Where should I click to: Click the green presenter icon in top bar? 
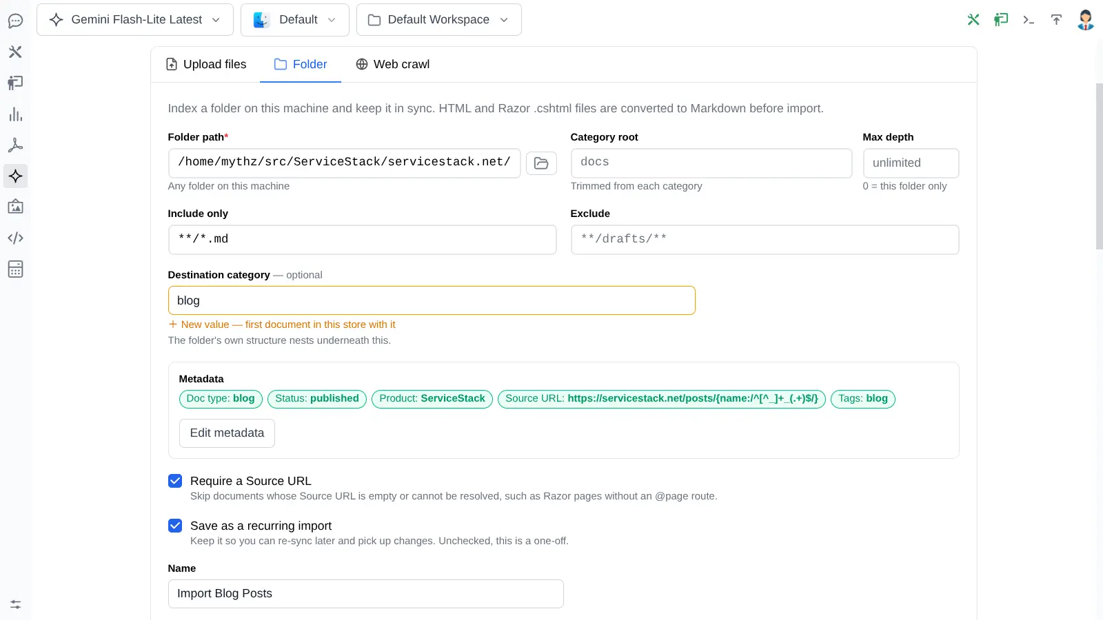tap(1001, 19)
